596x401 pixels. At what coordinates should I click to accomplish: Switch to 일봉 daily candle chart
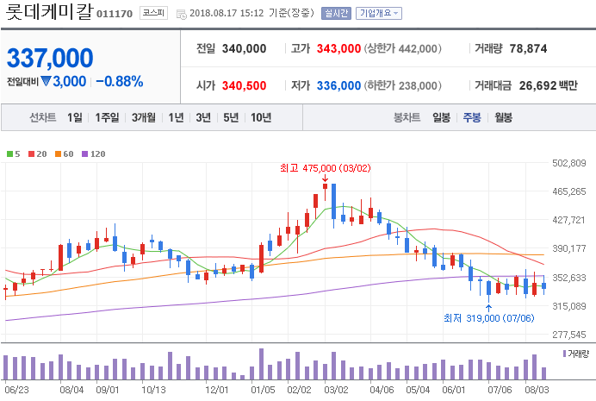click(x=441, y=117)
